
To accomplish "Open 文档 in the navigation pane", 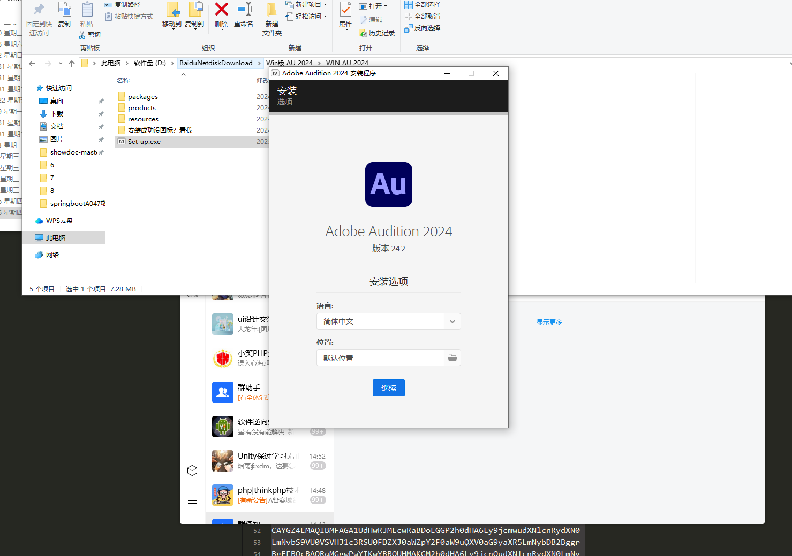I will (56, 127).
